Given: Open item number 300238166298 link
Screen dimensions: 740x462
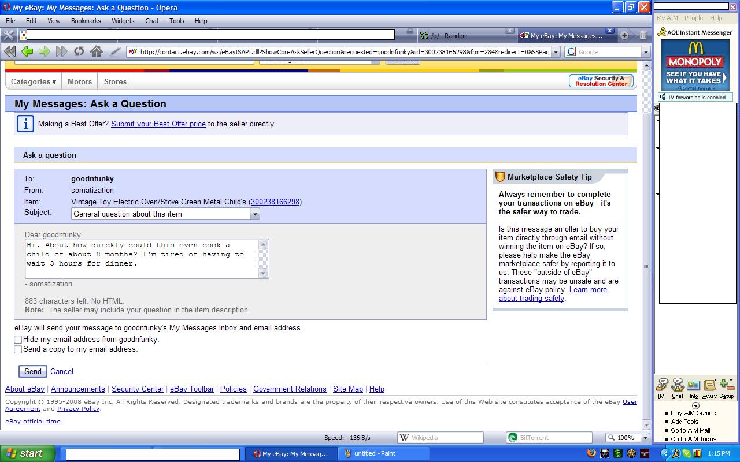Looking at the screenshot, I should [275, 202].
